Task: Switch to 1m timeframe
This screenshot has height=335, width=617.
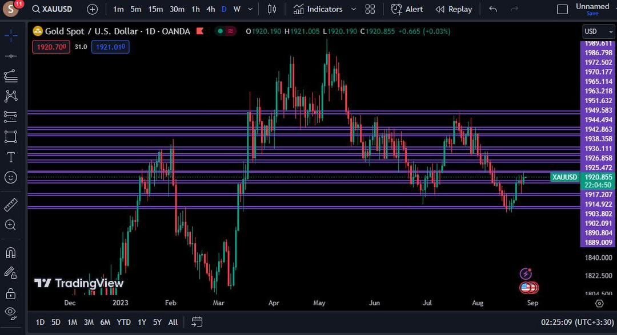Action: (118, 9)
